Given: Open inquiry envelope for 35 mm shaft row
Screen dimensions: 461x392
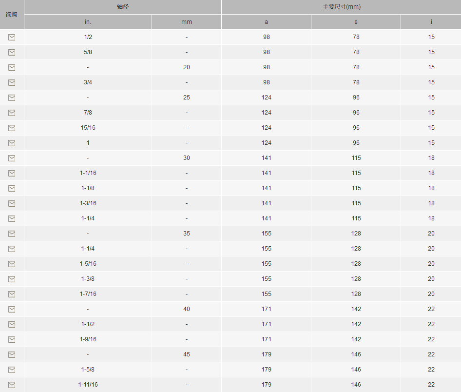Looking at the screenshot, I should click(x=12, y=234).
